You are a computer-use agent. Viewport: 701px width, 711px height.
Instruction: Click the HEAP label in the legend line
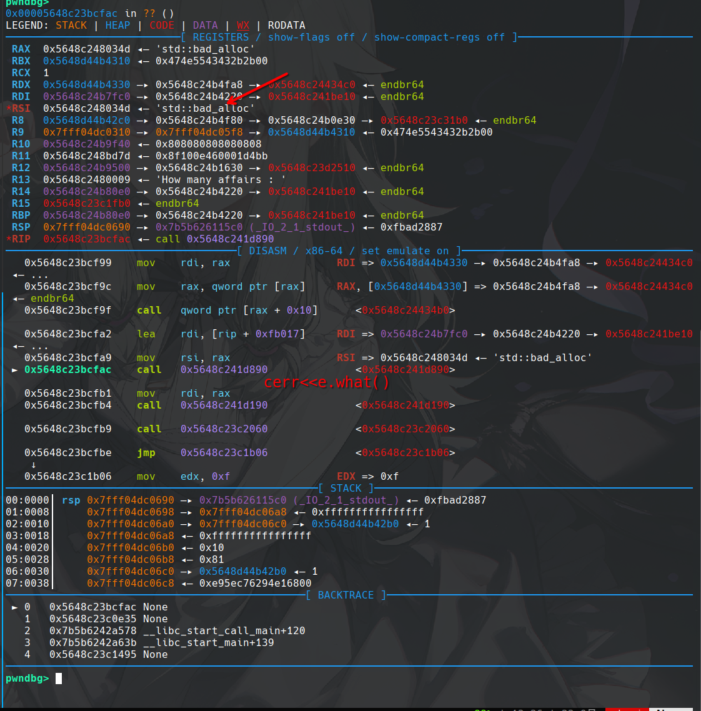(x=117, y=26)
